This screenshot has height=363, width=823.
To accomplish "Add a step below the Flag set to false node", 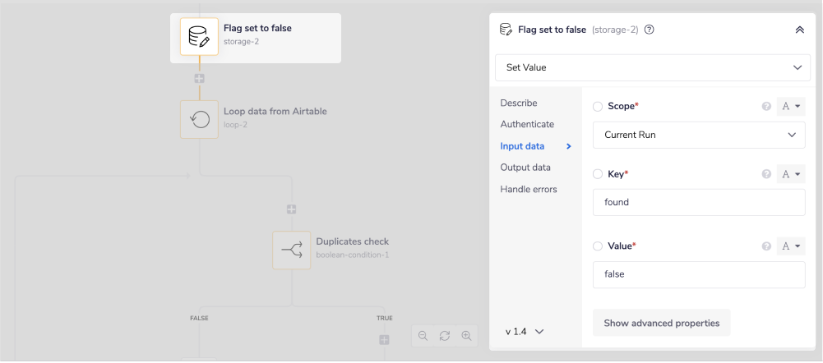I will tap(200, 79).
